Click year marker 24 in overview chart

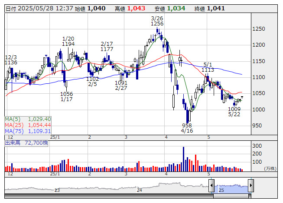tap(140, 190)
